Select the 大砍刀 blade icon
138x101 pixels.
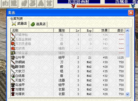[x=13, y=71]
